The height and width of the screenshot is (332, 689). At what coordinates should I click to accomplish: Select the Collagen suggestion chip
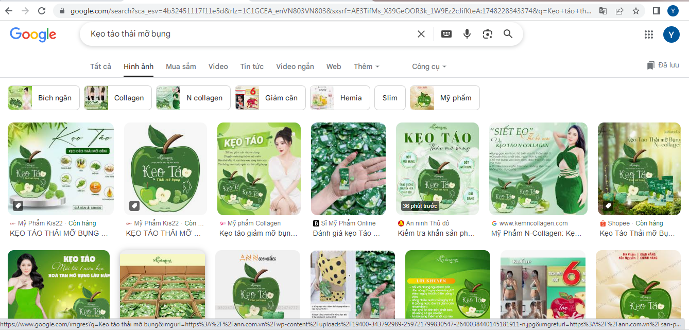(117, 97)
